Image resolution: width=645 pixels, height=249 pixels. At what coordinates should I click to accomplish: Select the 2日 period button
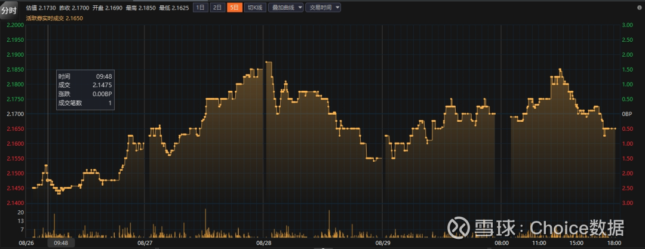217,8
